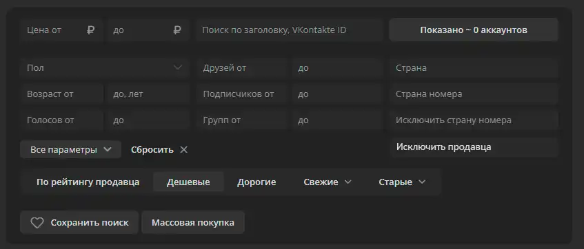Open the 'Старые' sort dropdown arrow
584x249 pixels.
(422, 182)
